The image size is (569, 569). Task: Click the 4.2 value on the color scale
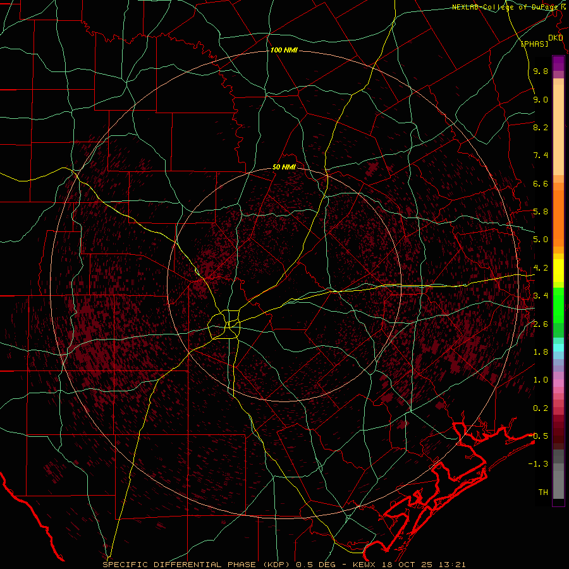pos(541,268)
